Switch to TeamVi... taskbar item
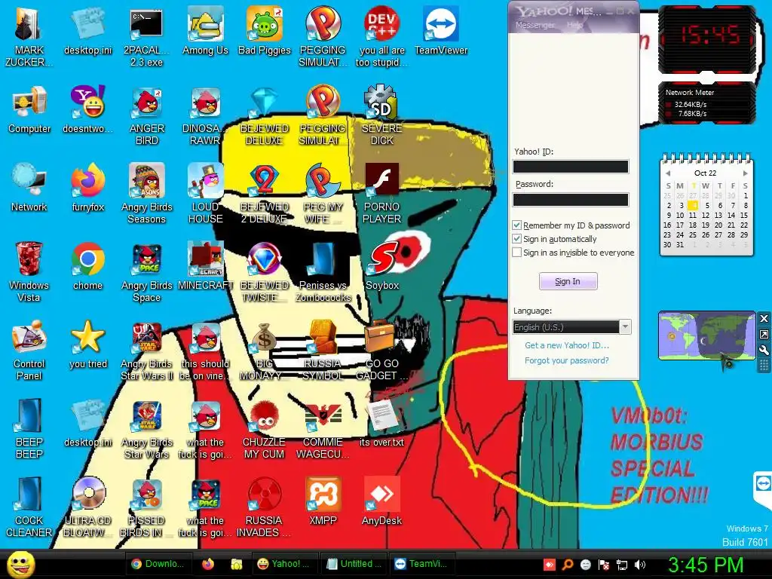This screenshot has height=579, width=772. tap(421, 564)
